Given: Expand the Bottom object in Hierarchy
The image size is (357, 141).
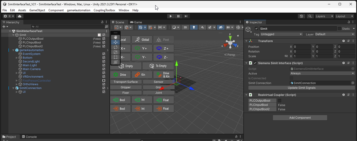Looking at the screenshot, I should 17,58.
